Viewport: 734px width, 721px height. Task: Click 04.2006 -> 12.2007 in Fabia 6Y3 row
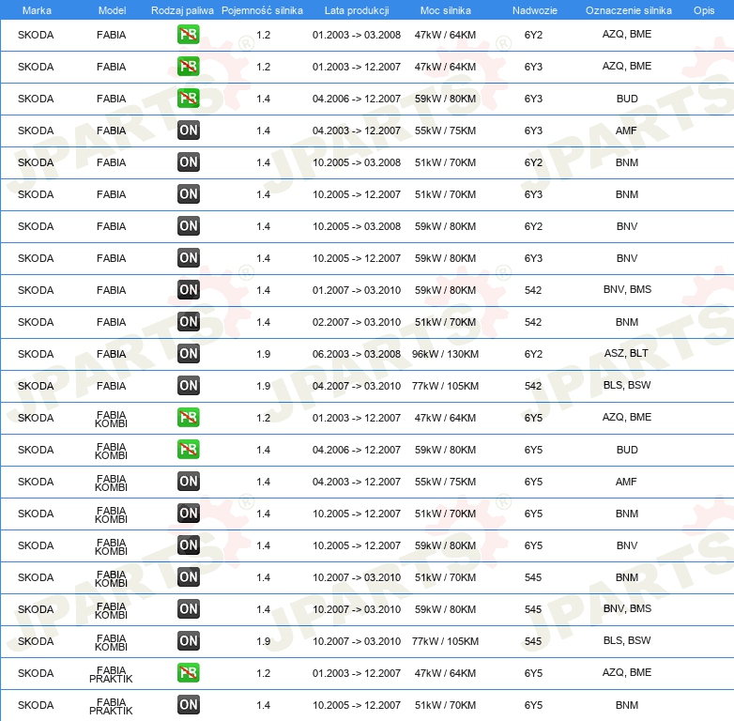(x=357, y=99)
